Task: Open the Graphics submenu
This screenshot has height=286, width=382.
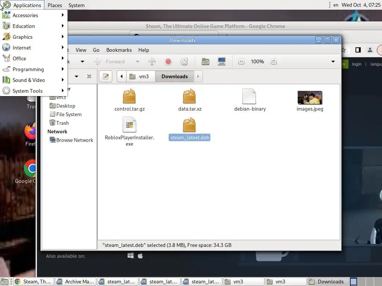Action: (34, 37)
